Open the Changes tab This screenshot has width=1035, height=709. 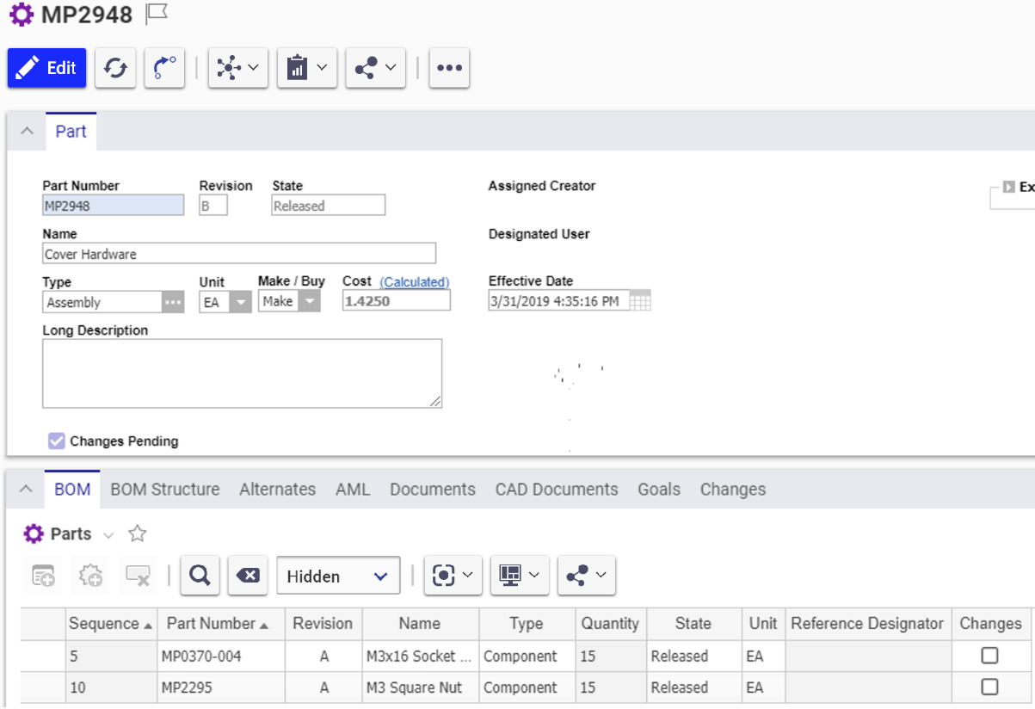tap(733, 489)
